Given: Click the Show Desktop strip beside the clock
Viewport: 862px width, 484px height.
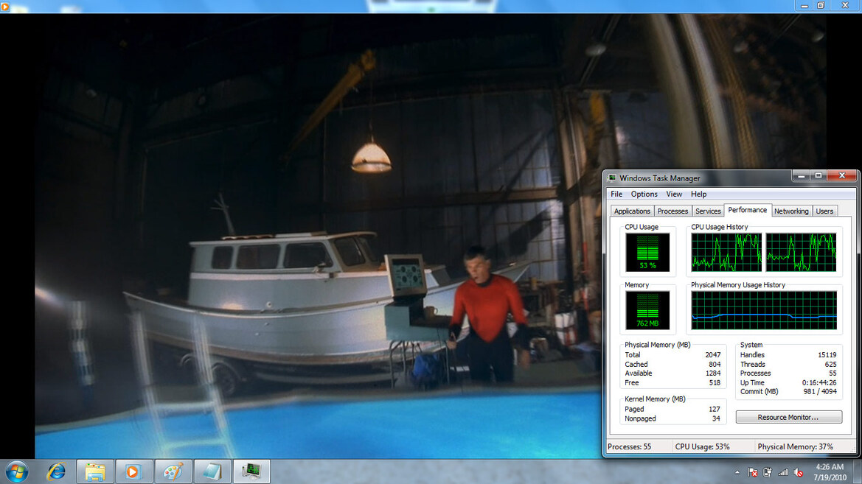Looking at the screenshot, I should click(x=858, y=472).
